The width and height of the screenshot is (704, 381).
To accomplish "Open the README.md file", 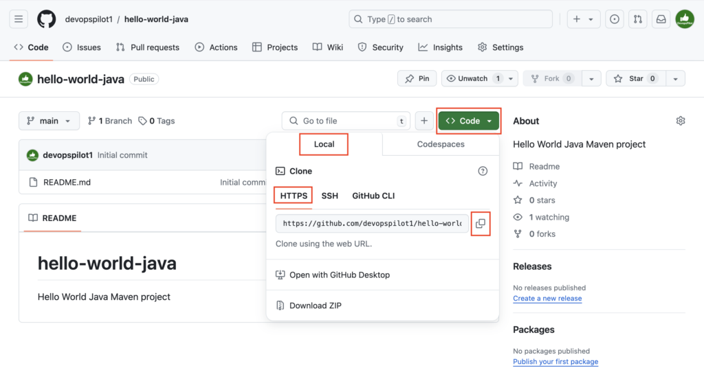I will point(67,182).
